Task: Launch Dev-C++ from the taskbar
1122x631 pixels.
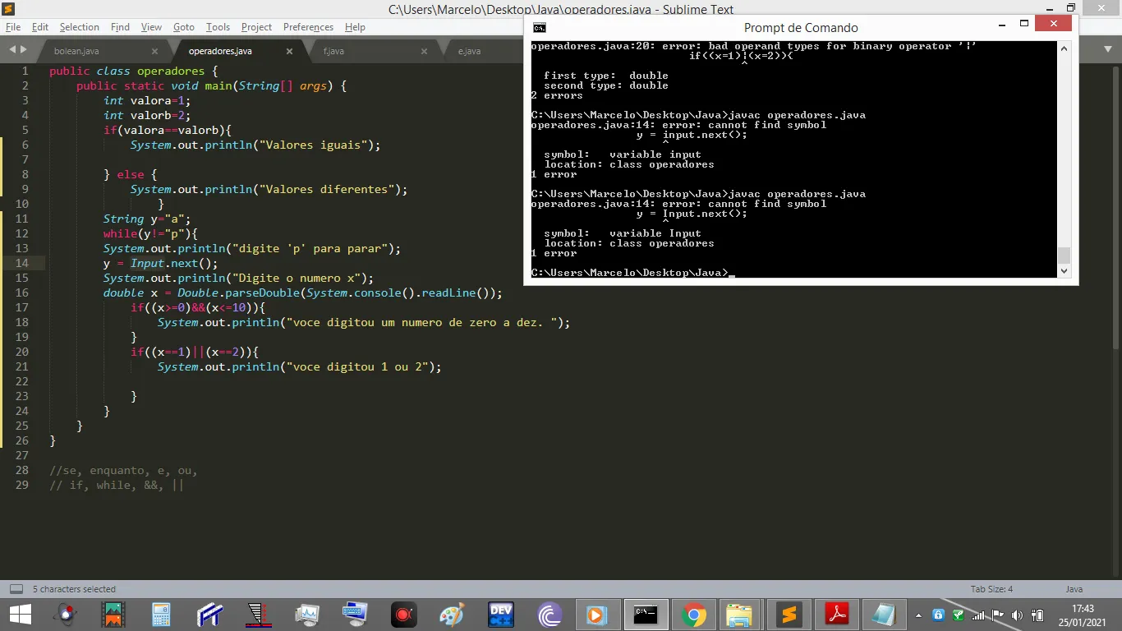Action: [x=500, y=615]
